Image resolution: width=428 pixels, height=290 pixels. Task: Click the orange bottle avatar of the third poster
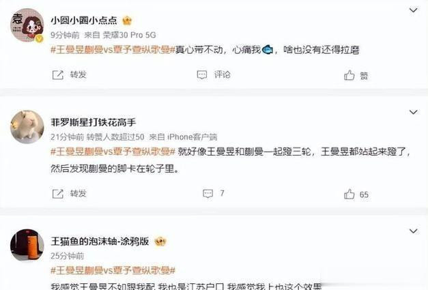click(27, 245)
